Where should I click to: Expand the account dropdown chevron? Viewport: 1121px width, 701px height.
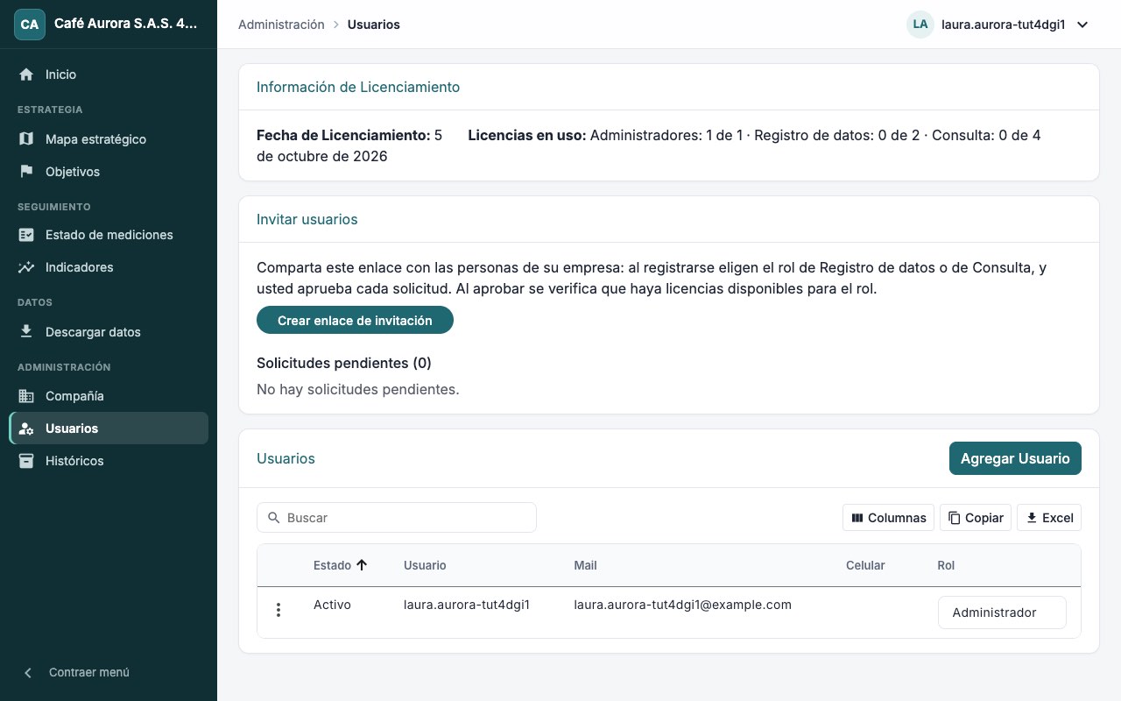pyautogui.click(x=1082, y=25)
